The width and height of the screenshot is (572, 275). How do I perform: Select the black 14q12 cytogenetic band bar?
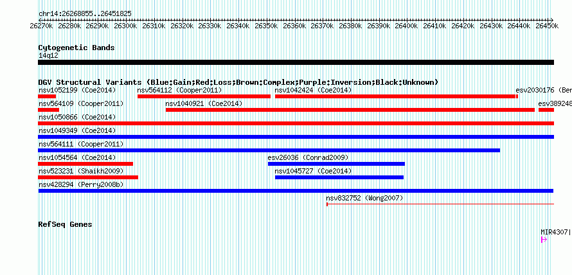pyautogui.click(x=296, y=62)
